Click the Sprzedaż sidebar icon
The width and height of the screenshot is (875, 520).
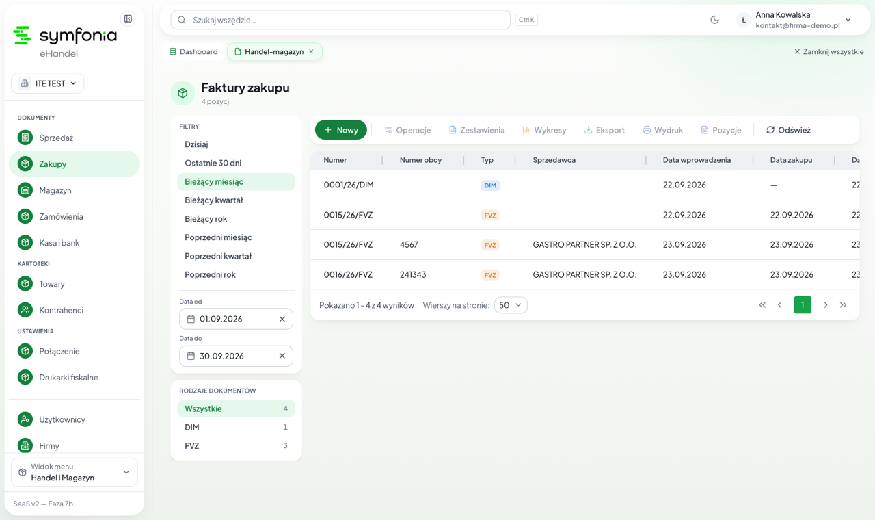(x=25, y=138)
